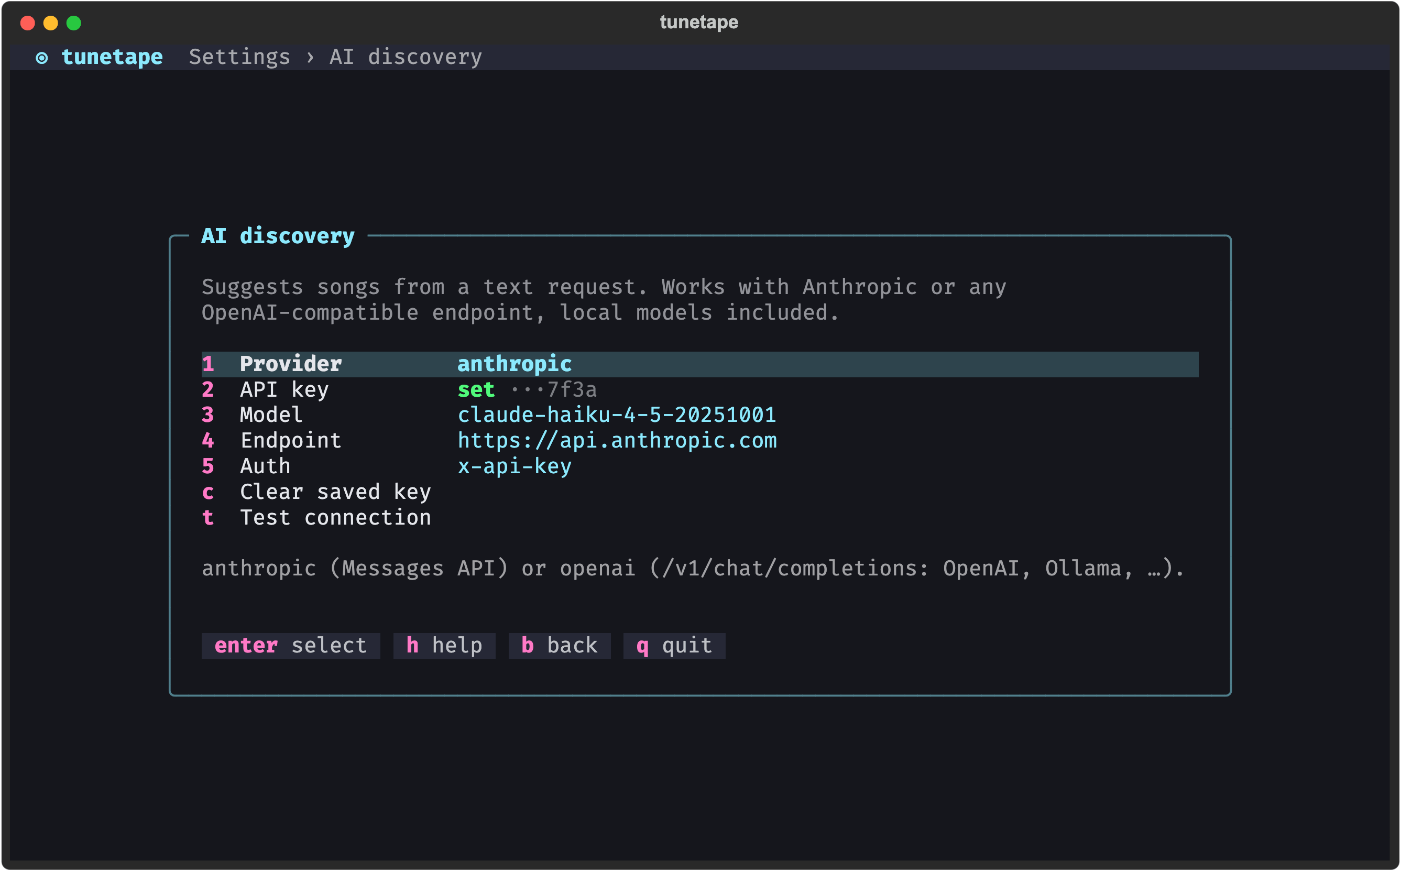The width and height of the screenshot is (1401, 871).
Task: Click the masked key suffix 7f3a
Action: [x=553, y=390]
